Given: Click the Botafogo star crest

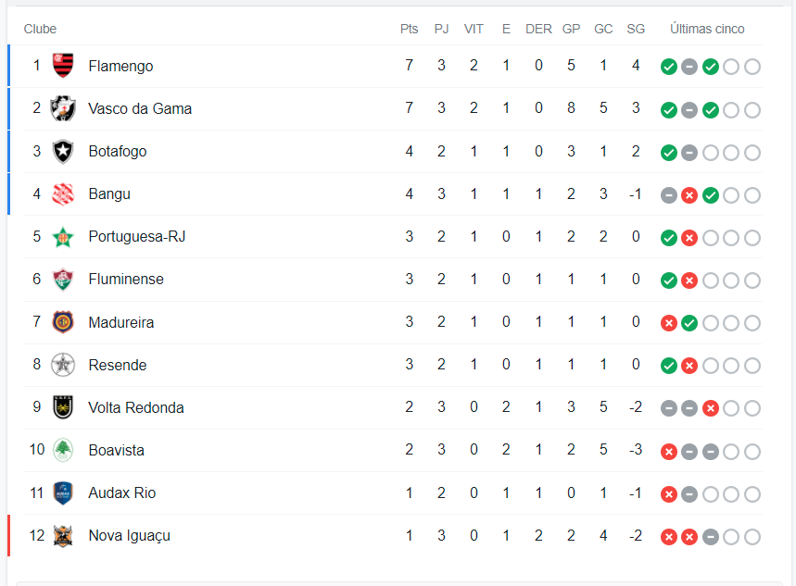Looking at the screenshot, I should [63, 151].
